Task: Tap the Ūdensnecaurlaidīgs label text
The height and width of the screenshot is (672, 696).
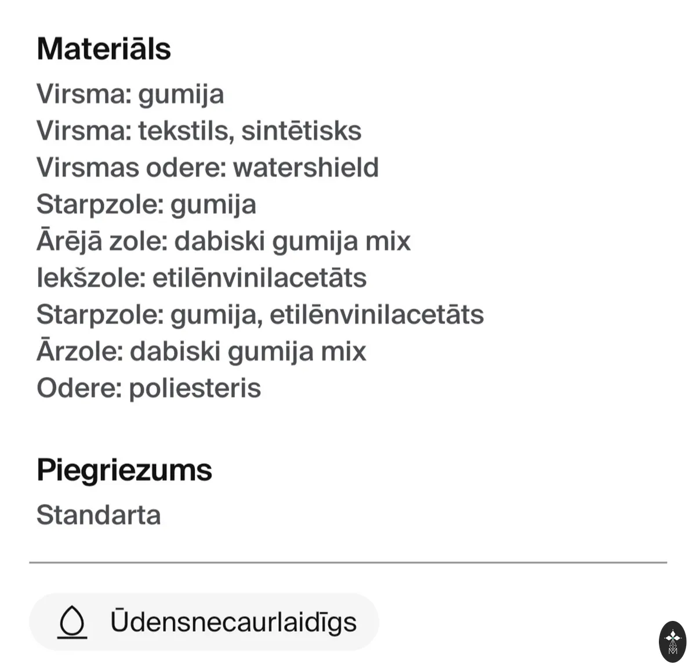Action: (233, 622)
